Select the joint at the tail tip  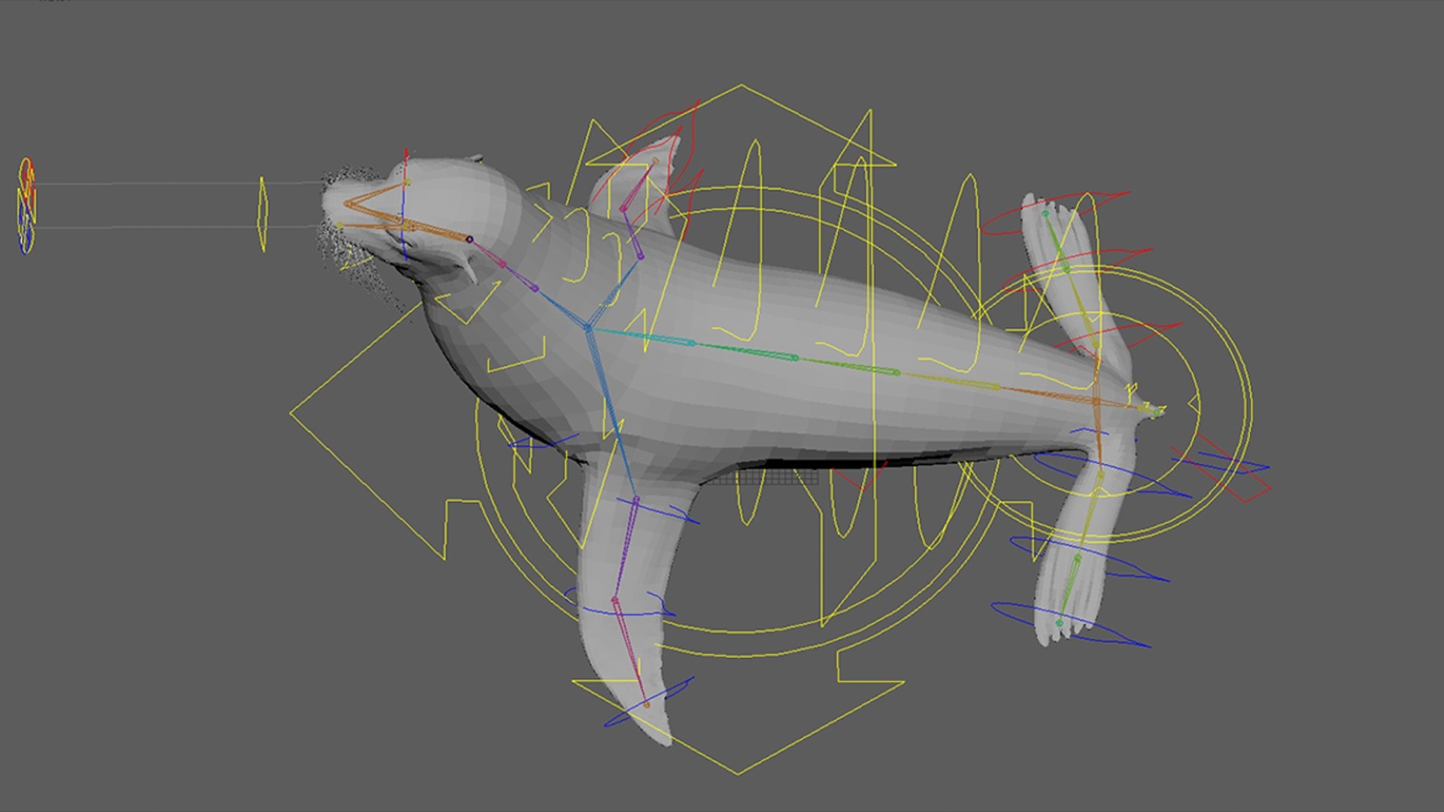(1158, 412)
